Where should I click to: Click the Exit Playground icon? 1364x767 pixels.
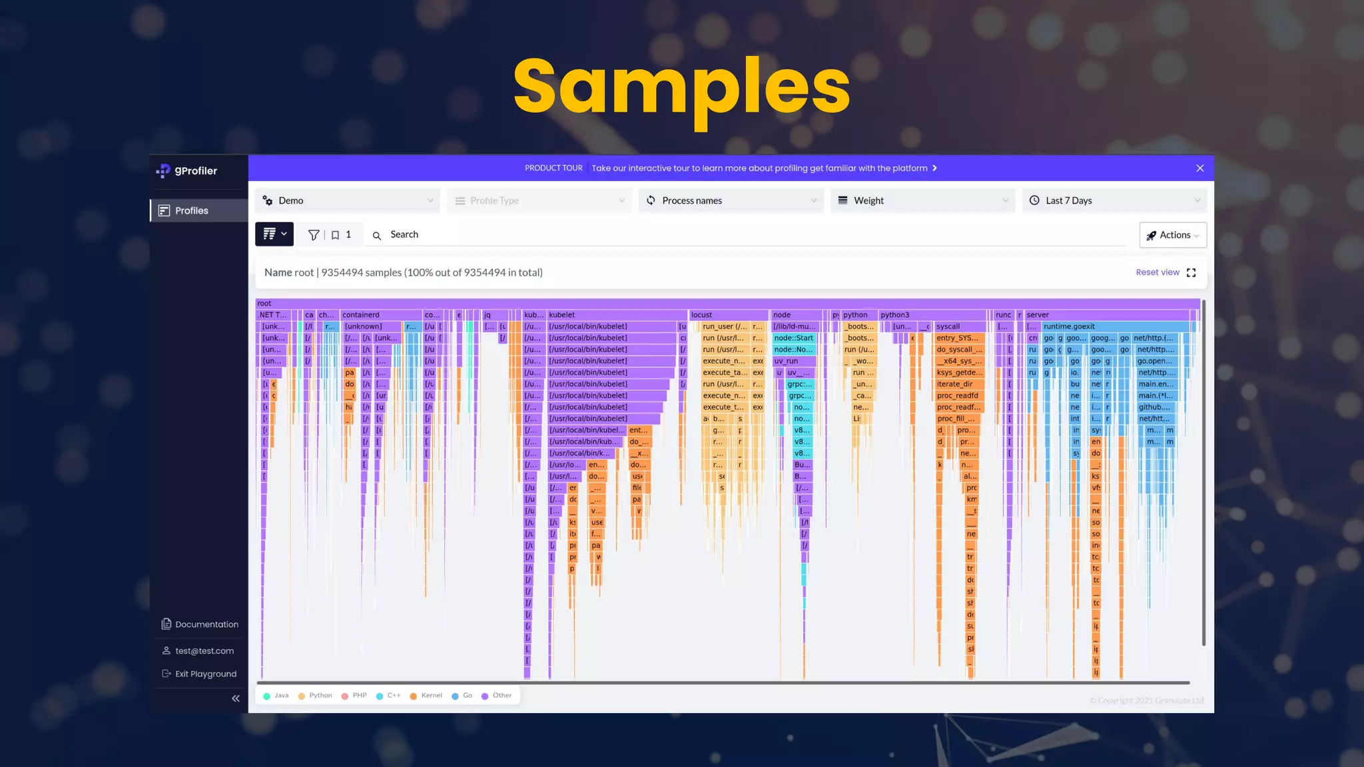167,674
